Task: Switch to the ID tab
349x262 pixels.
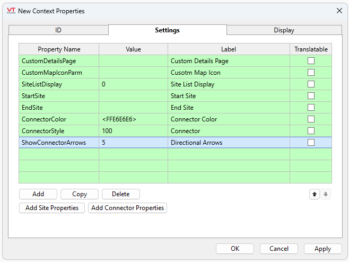Action: point(58,30)
